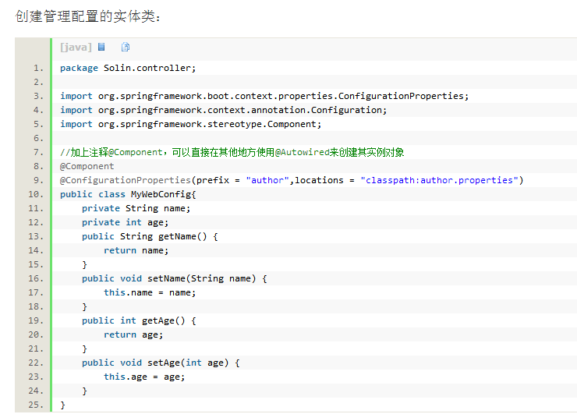This screenshot has width=577, height=414.
Task: Click the ConfigurationProperties import line
Action: point(264,96)
